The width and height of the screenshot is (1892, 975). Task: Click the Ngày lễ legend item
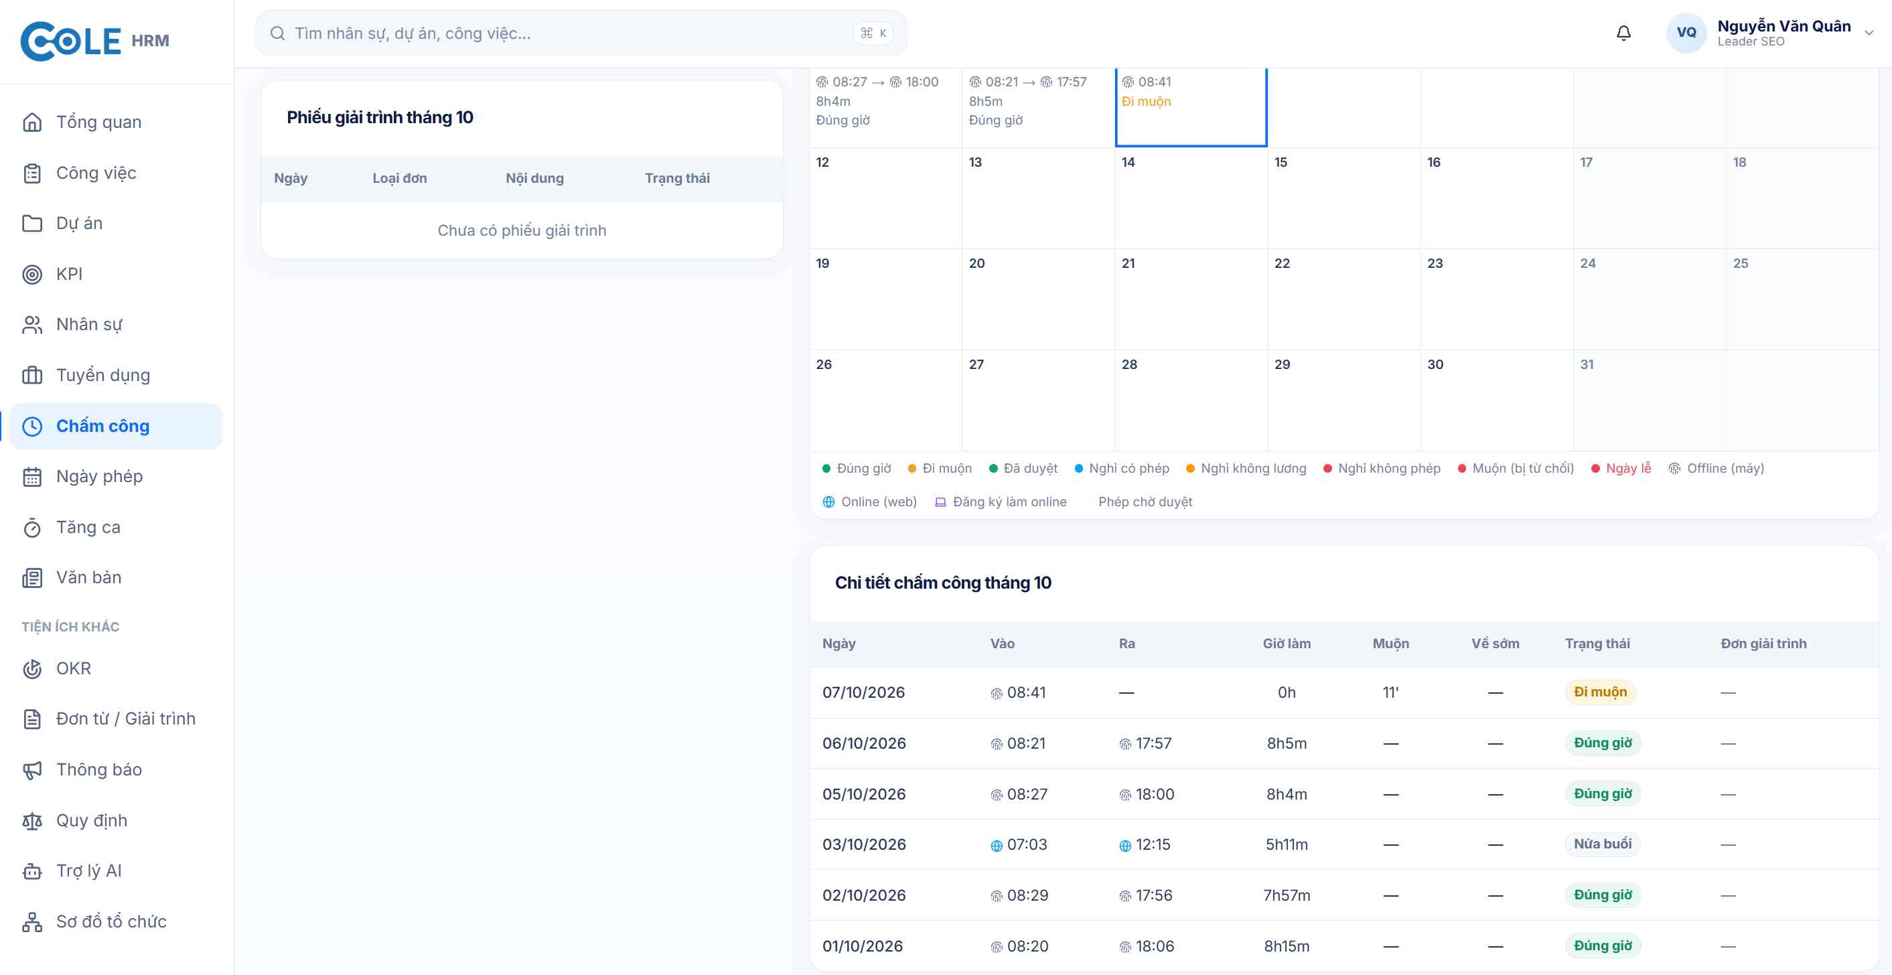click(1621, 468)
